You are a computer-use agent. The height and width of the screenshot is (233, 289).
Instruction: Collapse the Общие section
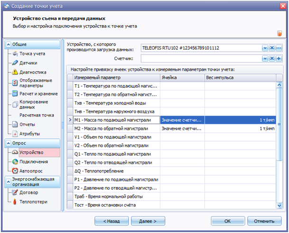pos(9,45)
